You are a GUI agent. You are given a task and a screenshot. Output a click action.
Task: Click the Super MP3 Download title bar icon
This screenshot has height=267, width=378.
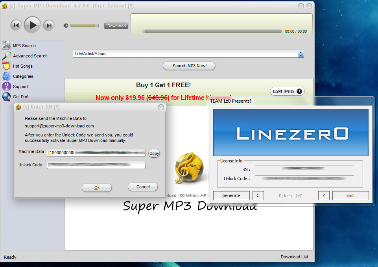coord(5,6)
